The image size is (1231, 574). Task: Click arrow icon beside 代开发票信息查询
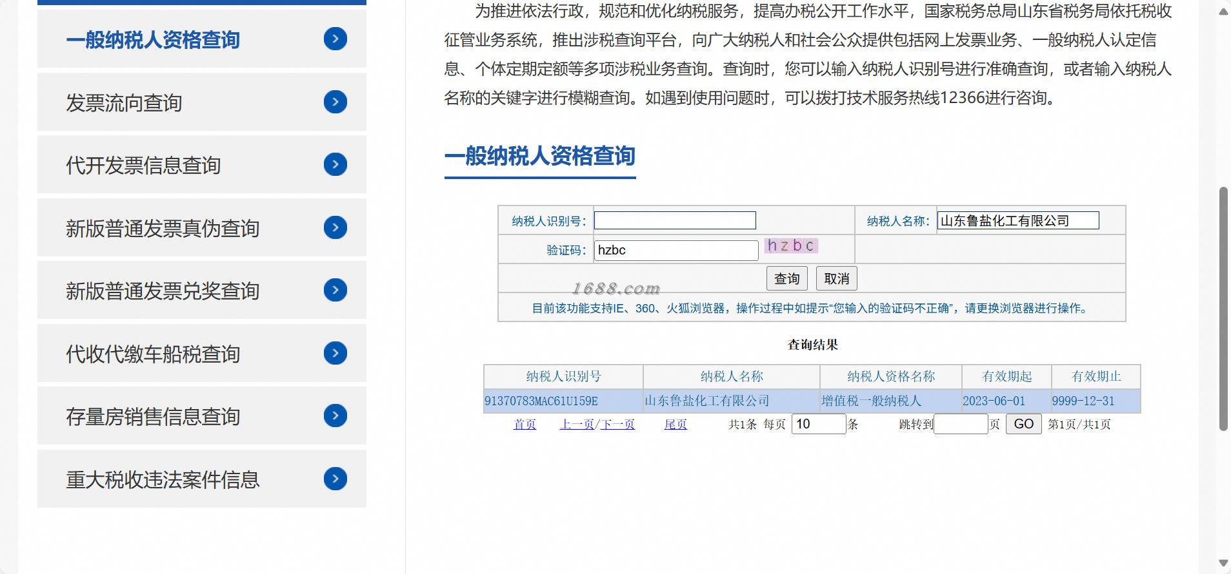click(335, 164)
